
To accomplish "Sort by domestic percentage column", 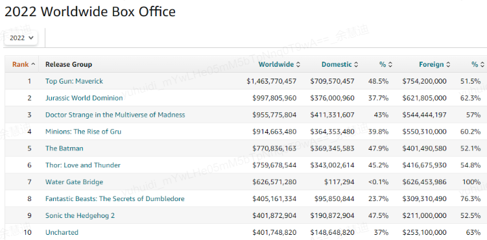I will 385,64.
